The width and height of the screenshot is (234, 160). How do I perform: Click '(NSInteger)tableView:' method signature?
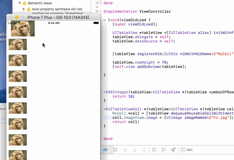tap(129, 92)
